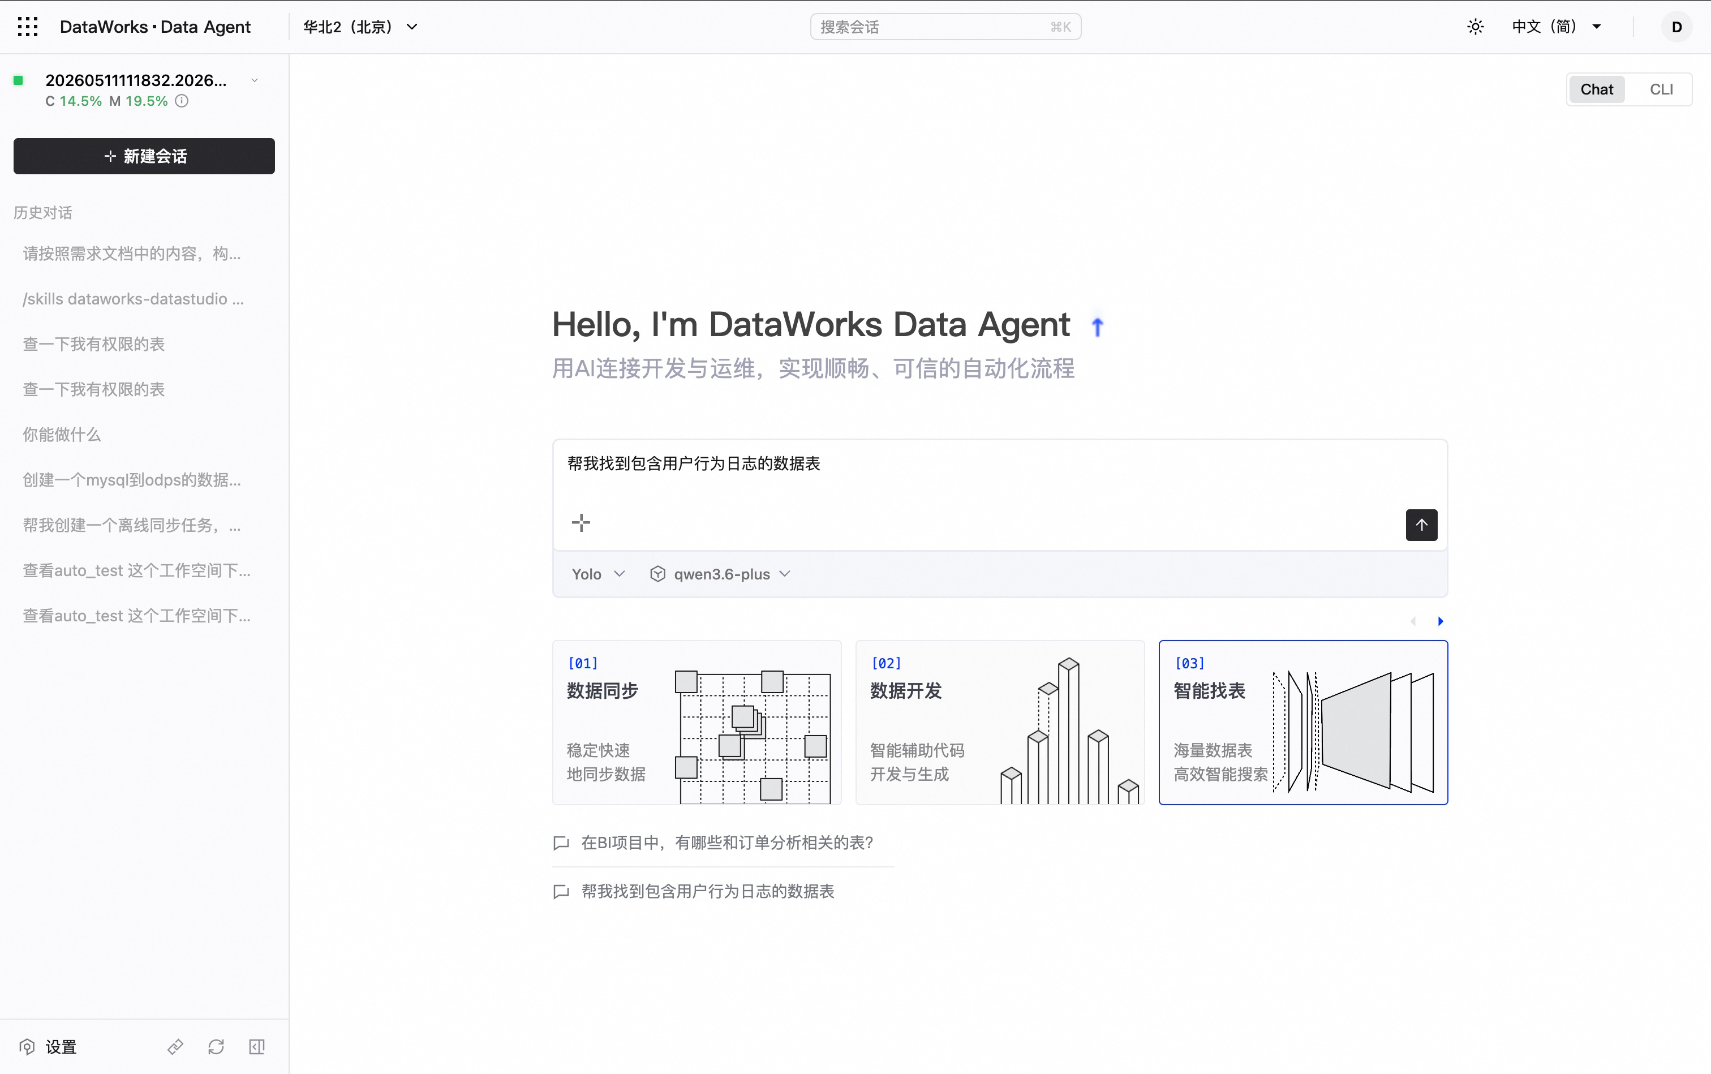
Task: Click suggestion 帮我找到包含用户行为日志的数据表
Action: [x=707, y=892]
